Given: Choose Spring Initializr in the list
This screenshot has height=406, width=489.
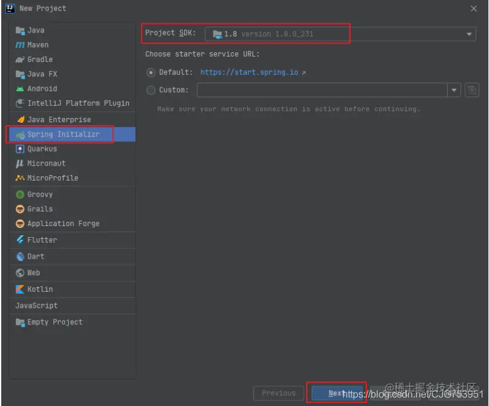Looking at the screenshot, I should pos(72,135).
